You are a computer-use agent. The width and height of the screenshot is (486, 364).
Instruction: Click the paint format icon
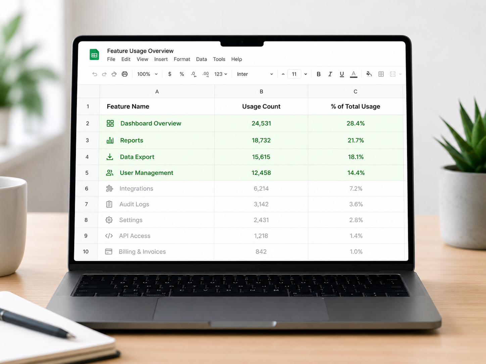[114, 74]
